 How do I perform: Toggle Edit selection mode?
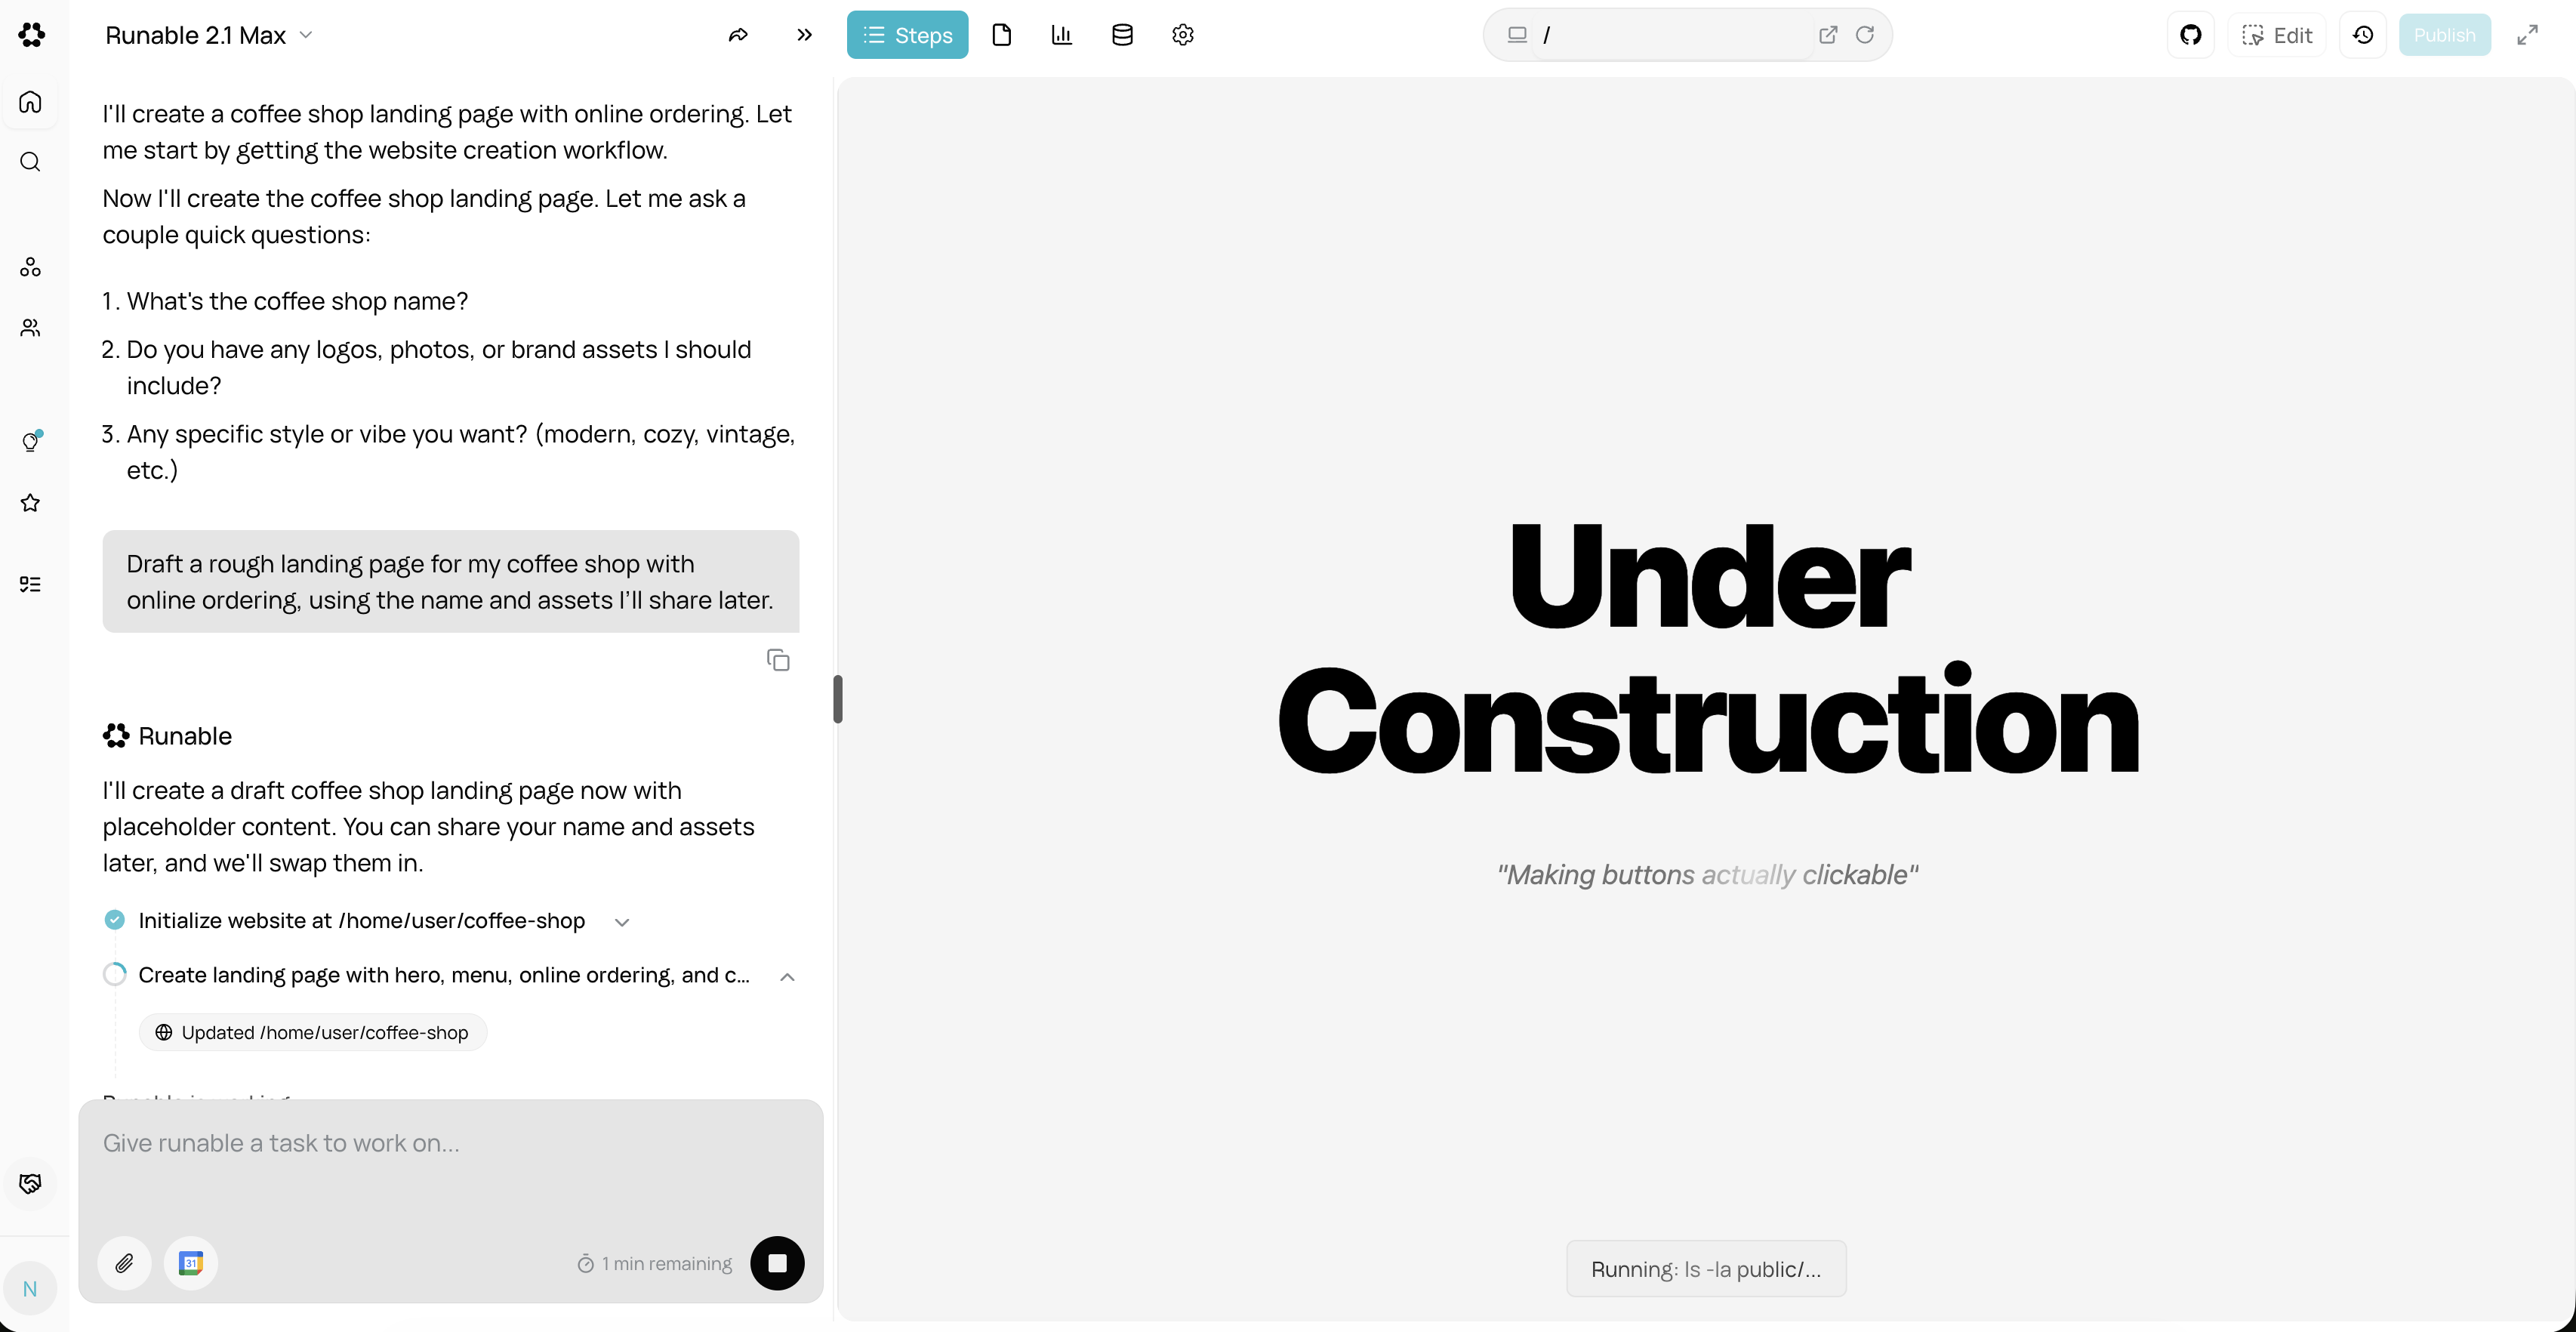point(2277,35)
